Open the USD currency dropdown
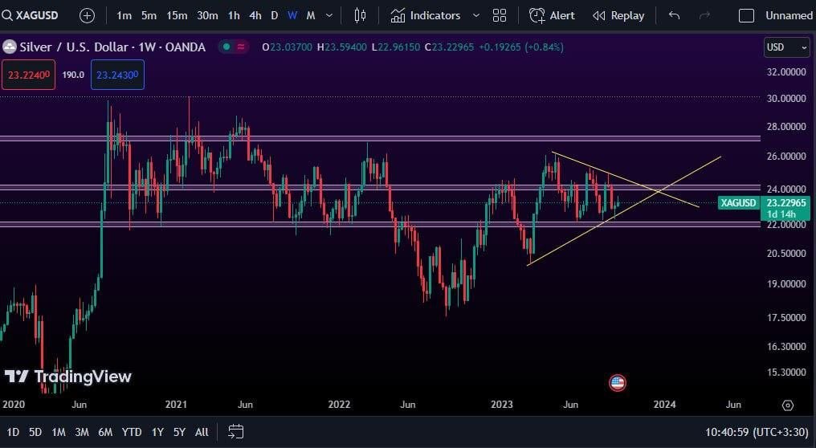Image resolution: width=816 pixels, height=448 pixels. click(786, 47)
